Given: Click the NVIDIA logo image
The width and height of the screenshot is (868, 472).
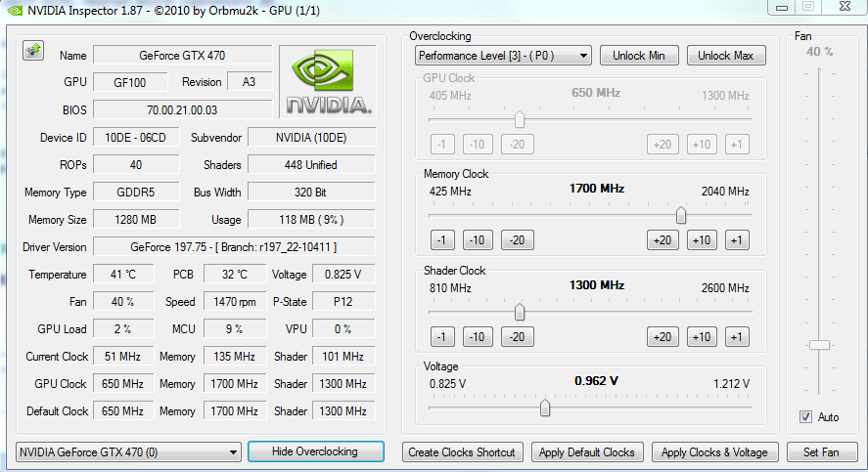Looking at the screenshot, I should click(x=328, y=82).
